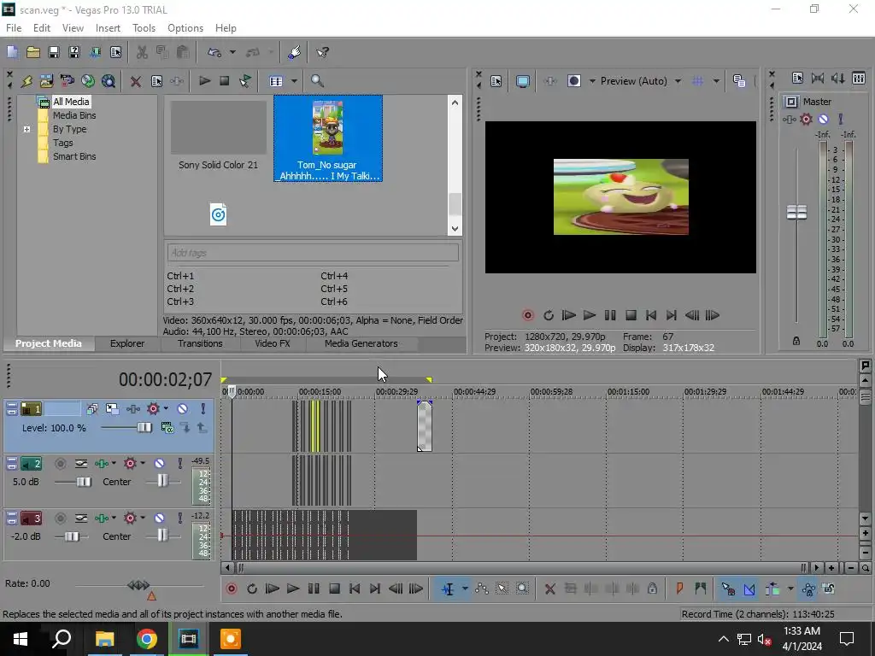Switch to the Video FX tab
Image resolution: width=875 pixels, height=656 pixels.
(x=273, y=343)
